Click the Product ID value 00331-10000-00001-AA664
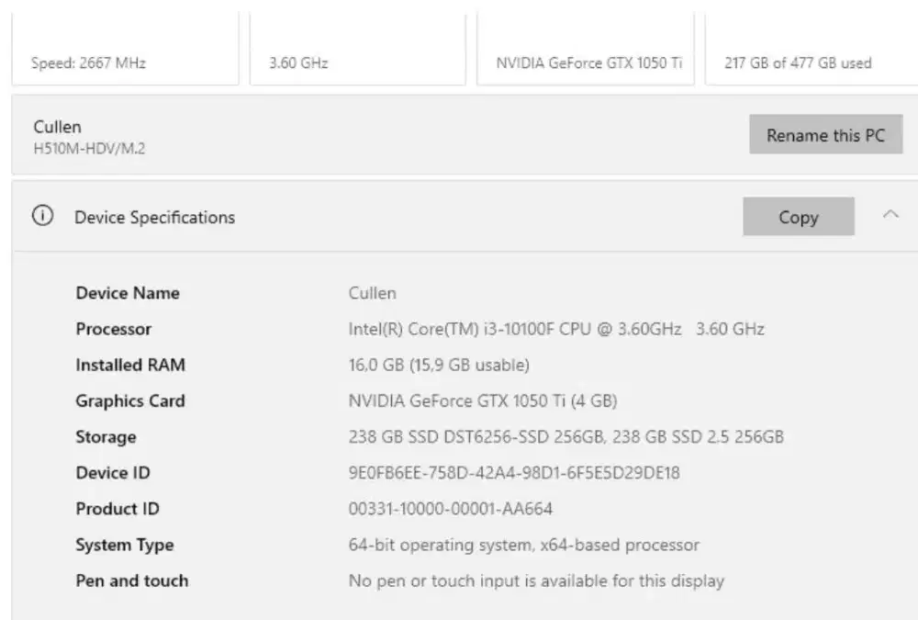The image size is (918, 620). click(x=450, y=509)
